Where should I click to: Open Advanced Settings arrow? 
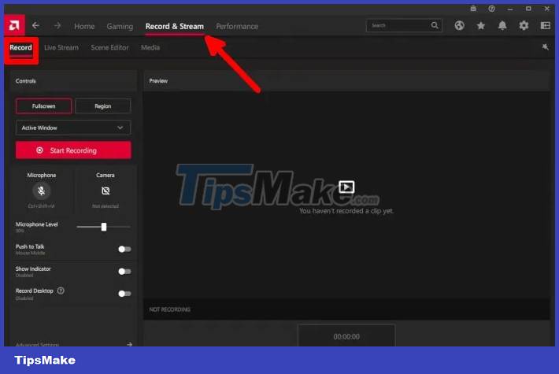coord(129,344)
